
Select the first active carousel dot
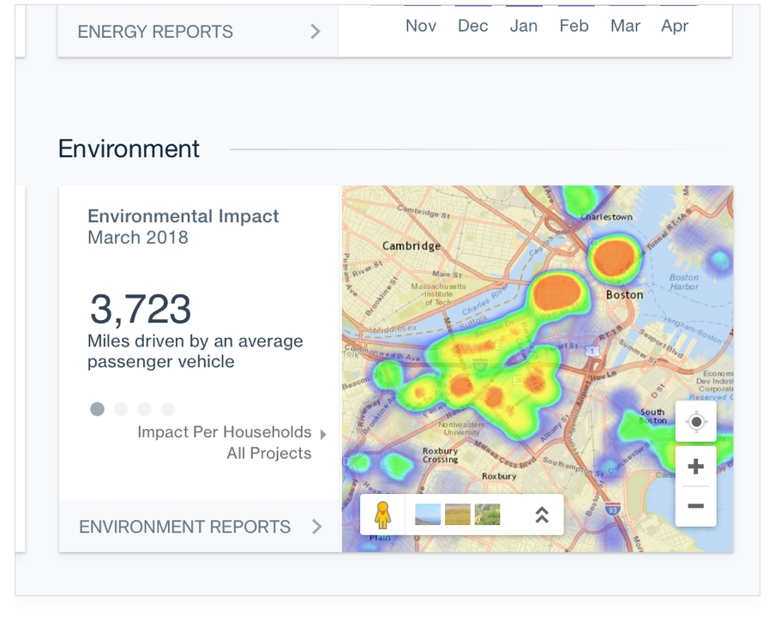[x=97, y=409]
